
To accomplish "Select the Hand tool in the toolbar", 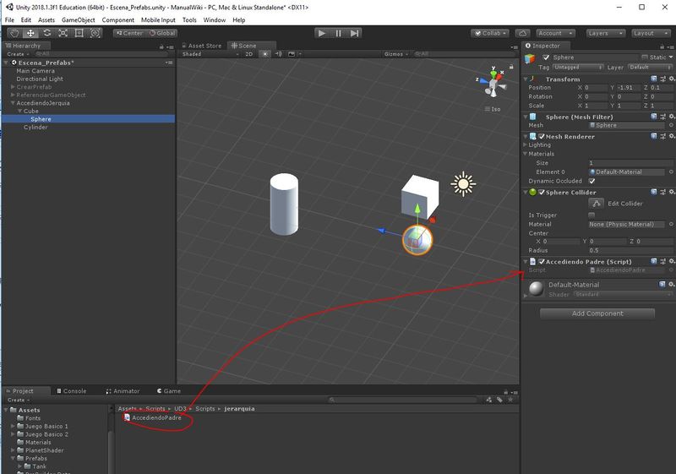I will pos(14,33).
